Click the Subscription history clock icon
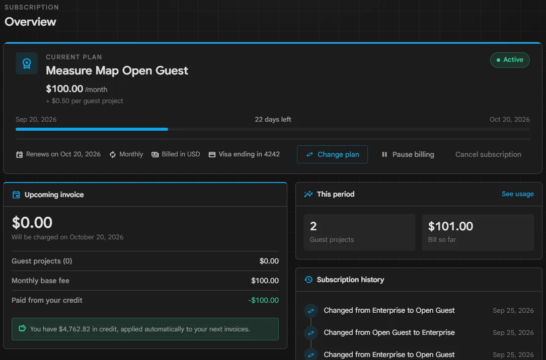The height and width of the screenshot is (360, 546). tap(308, 280)
